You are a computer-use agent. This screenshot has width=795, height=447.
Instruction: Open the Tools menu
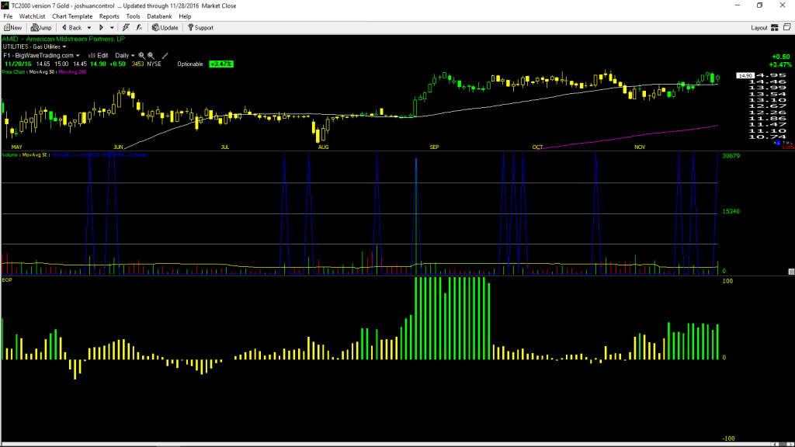click(x=133, y=16)
